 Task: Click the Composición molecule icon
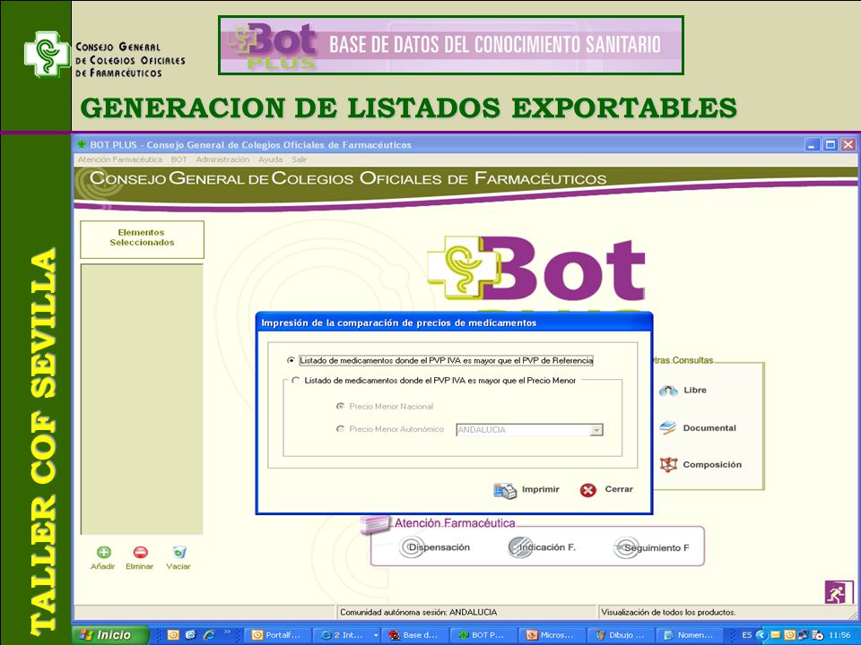point(668,465)
